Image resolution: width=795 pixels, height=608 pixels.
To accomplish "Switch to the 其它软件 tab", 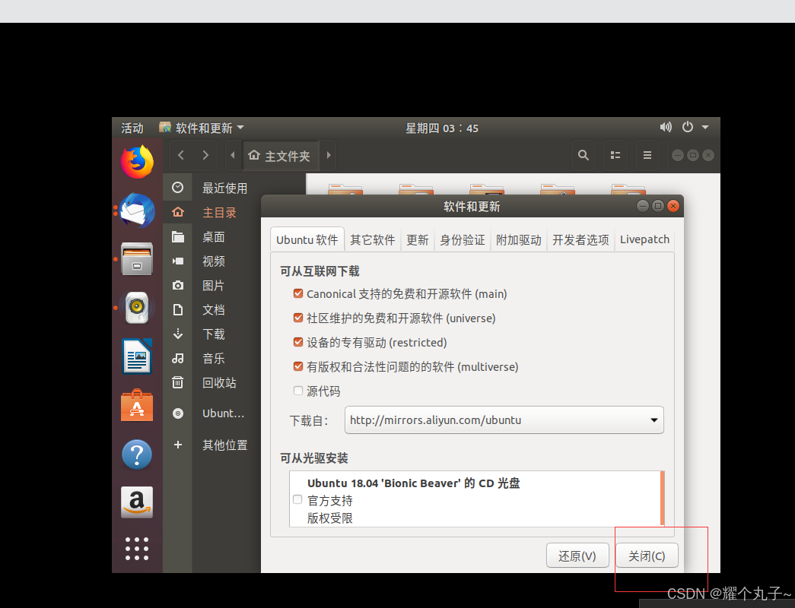I will click(373, 239).
